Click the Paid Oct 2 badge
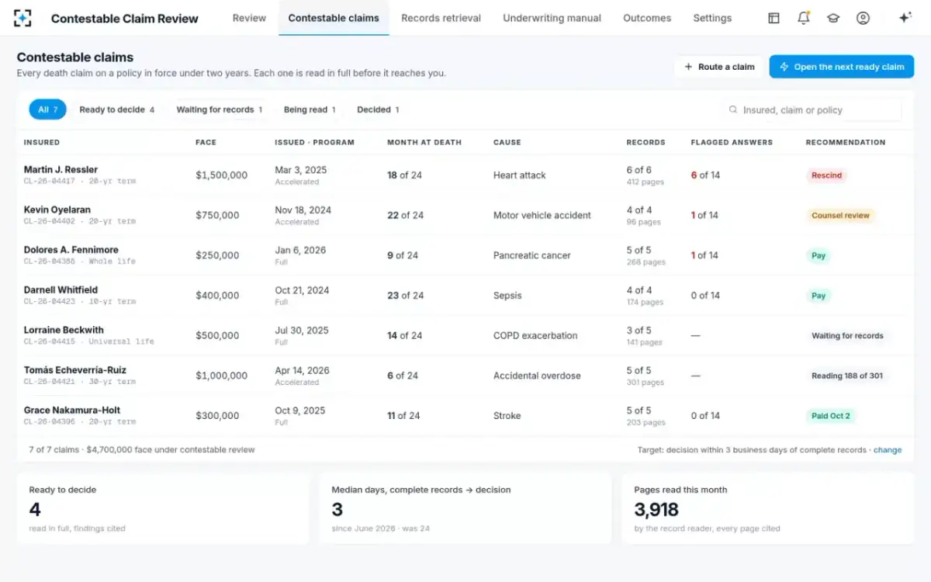Screen dimensions: 931x582 pyautogui.click(x=831, y=416)
